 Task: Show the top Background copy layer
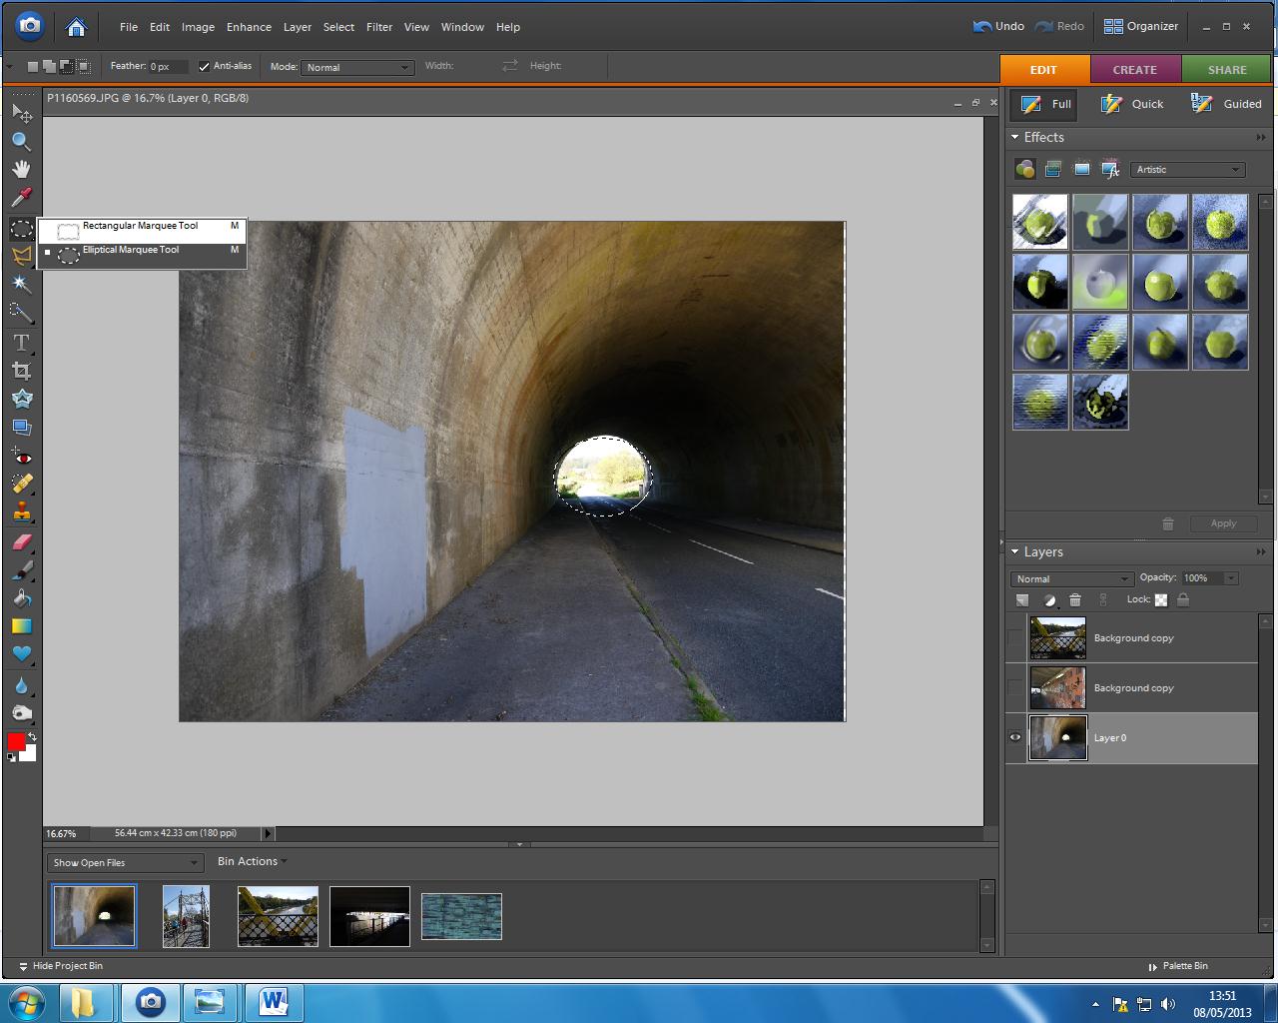coord(1015,638)
